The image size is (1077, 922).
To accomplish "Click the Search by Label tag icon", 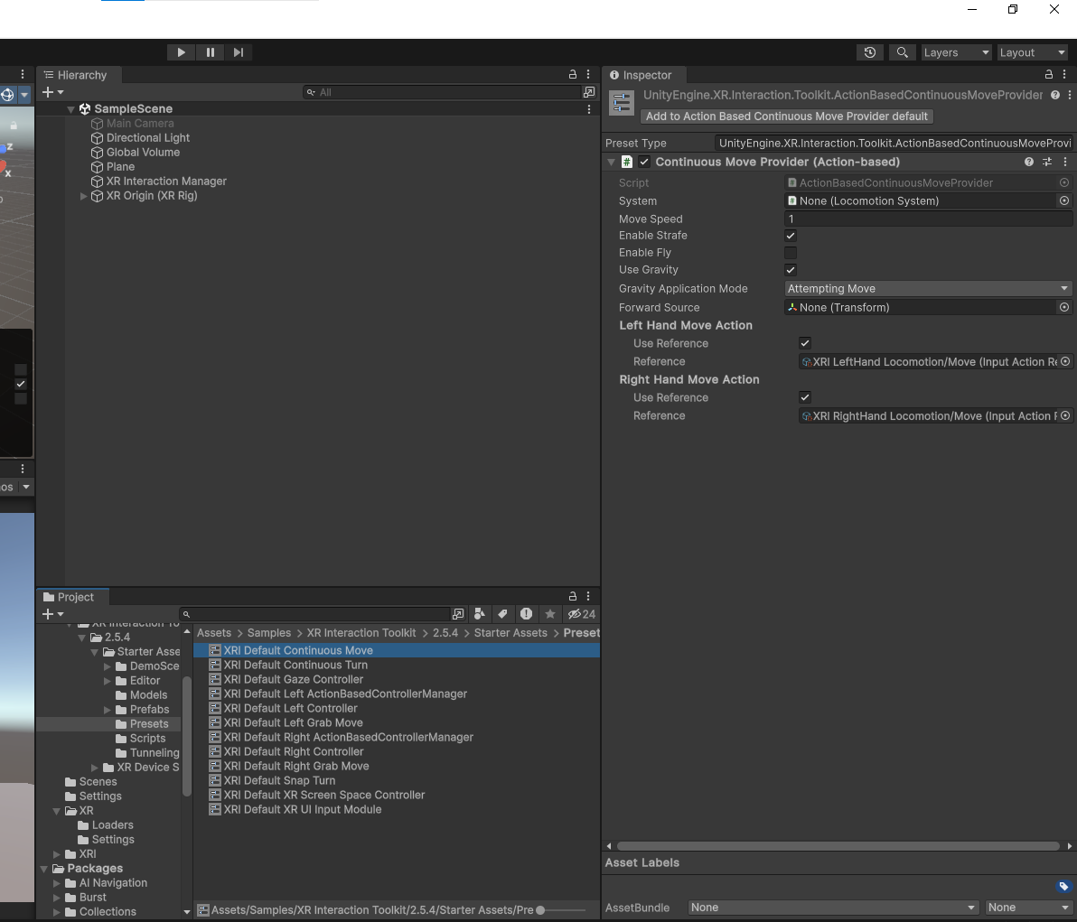I will [502, 614].
